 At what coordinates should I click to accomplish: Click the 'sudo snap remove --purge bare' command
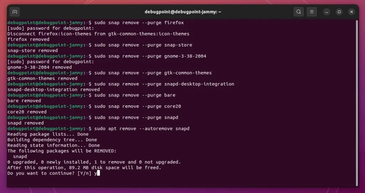[135, 95]
